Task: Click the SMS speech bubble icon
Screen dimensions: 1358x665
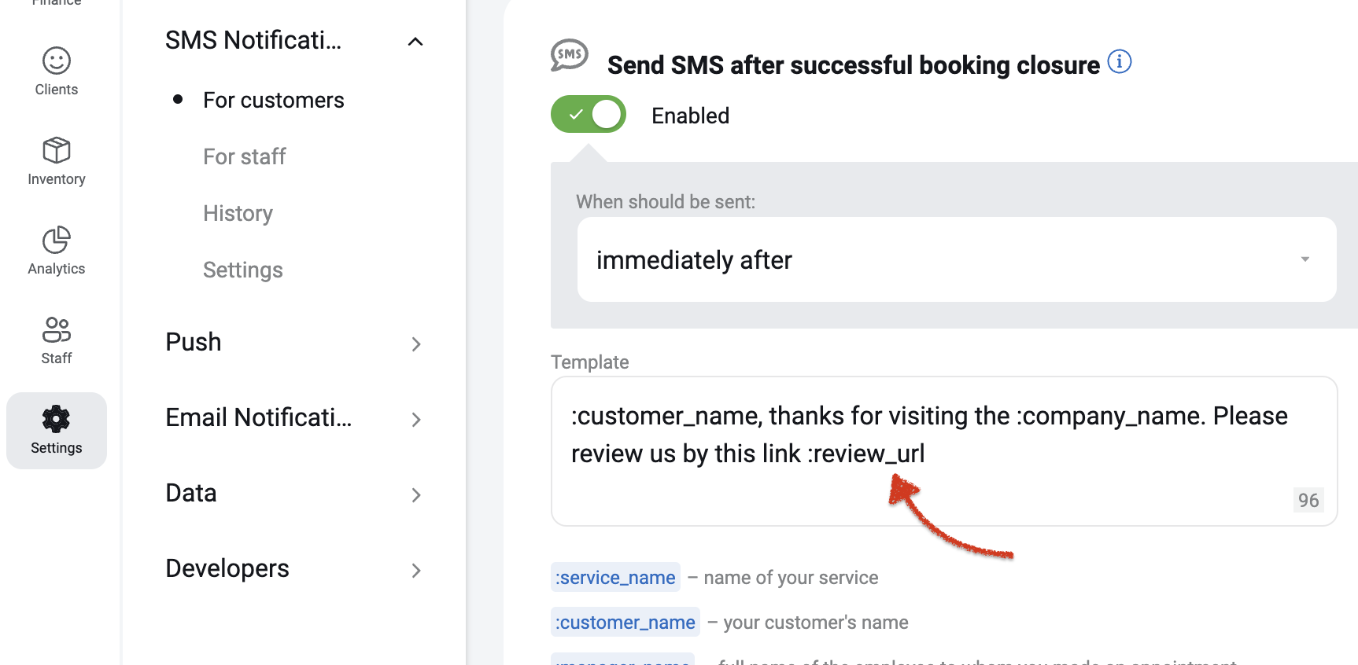Action: [x=570, y=55]
